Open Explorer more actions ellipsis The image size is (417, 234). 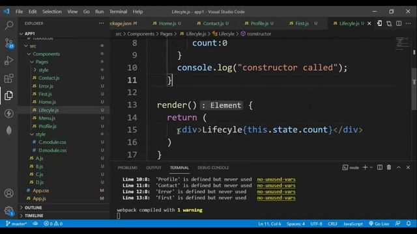[102, 23]
